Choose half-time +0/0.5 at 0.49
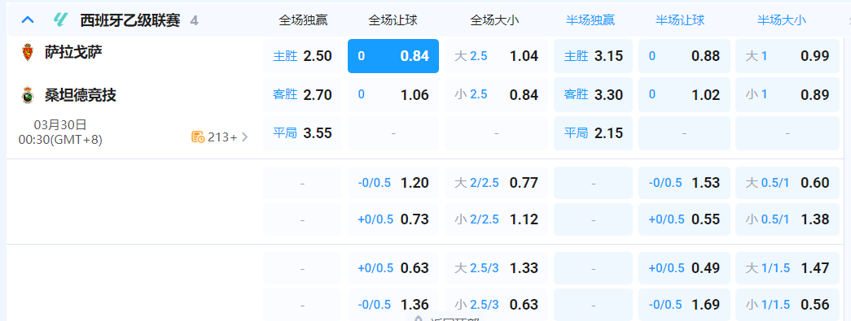The width and height of the screenshot is (851, 321). (684, 268)
